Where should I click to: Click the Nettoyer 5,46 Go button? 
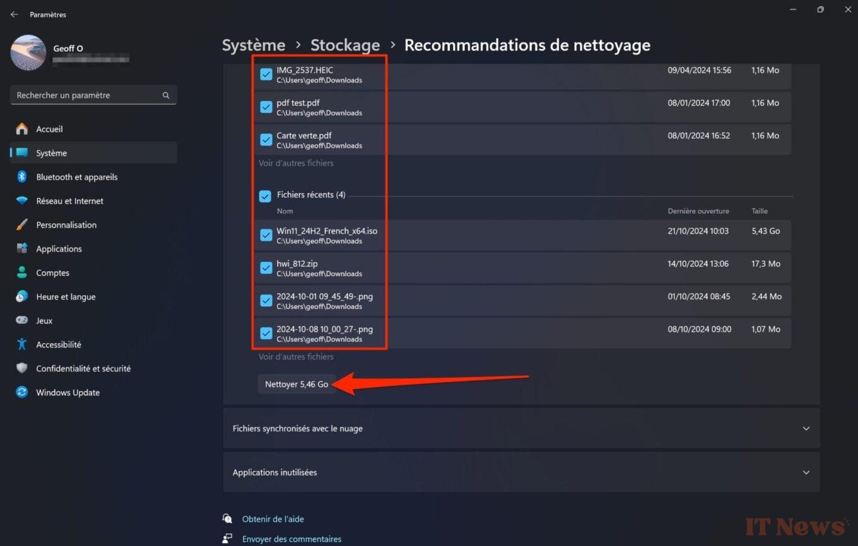(x=297, y=383)
